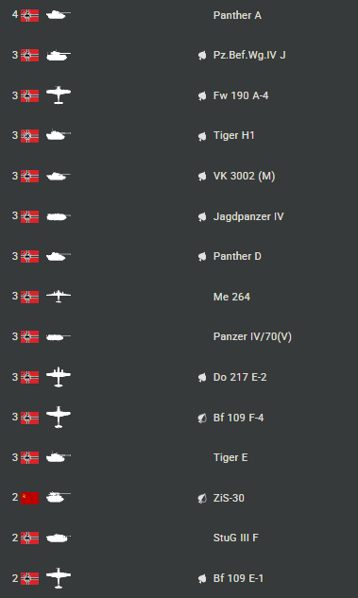358x598 pixels.
Task: Click the tank destroyer icon for Panzer IV/70(V)
Action: tap(59, 336)
